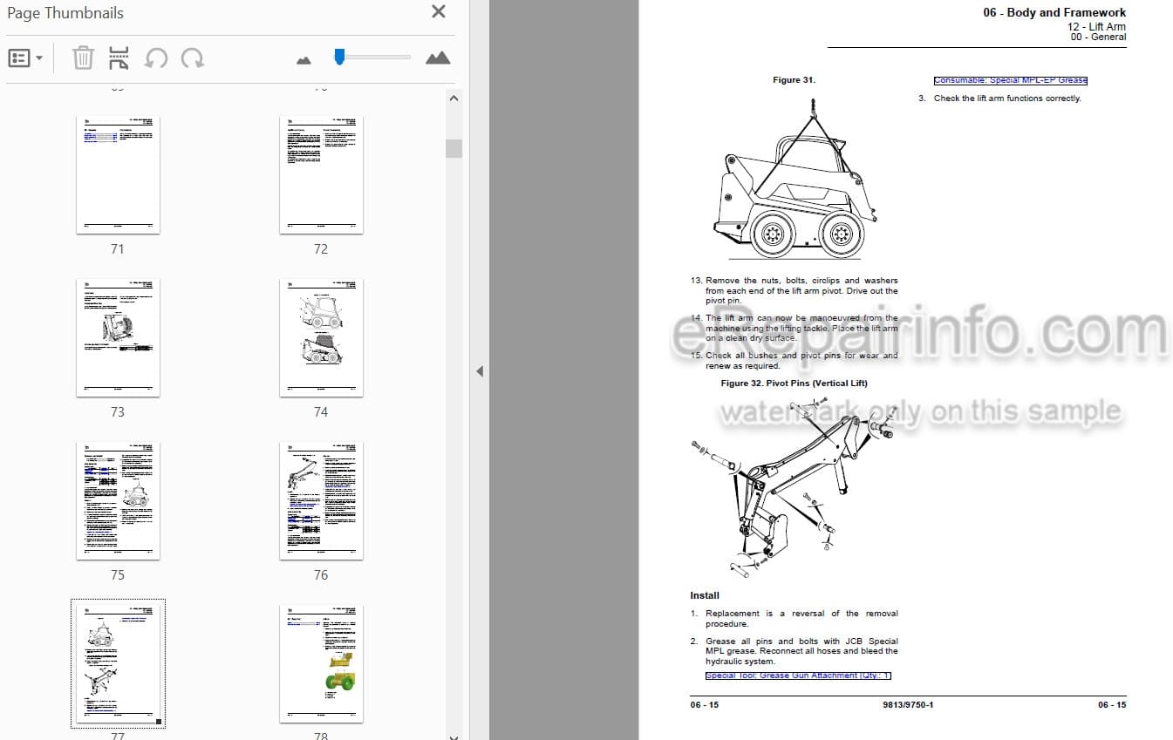
Task: Open page 78 thumbnail
Action: pos(321,664)
